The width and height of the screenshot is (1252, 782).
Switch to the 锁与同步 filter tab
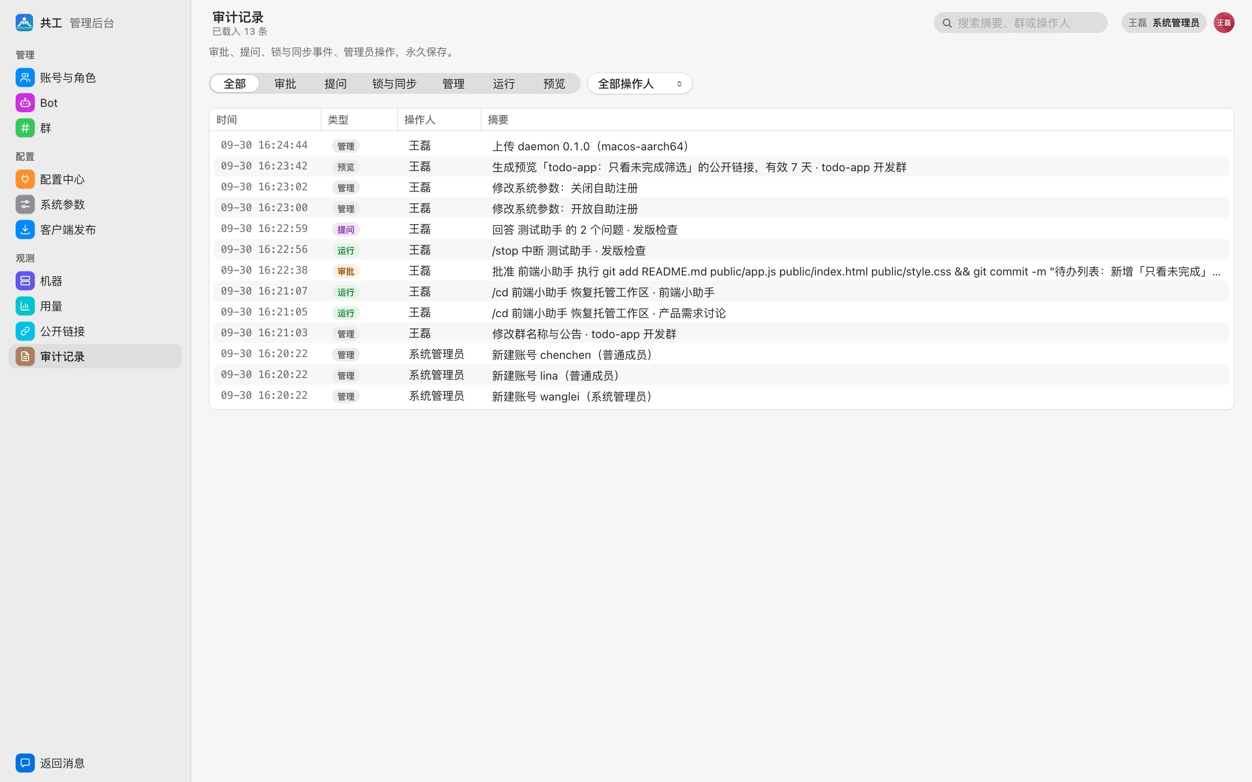pyautogui.click(x=394, y=84)
